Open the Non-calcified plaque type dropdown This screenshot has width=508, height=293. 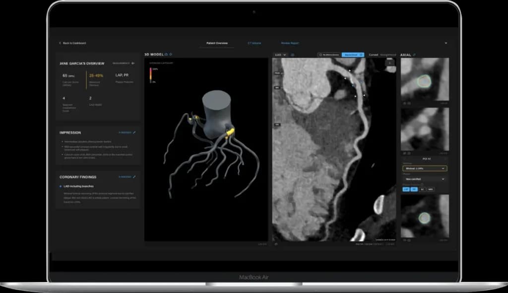[426, 179]
